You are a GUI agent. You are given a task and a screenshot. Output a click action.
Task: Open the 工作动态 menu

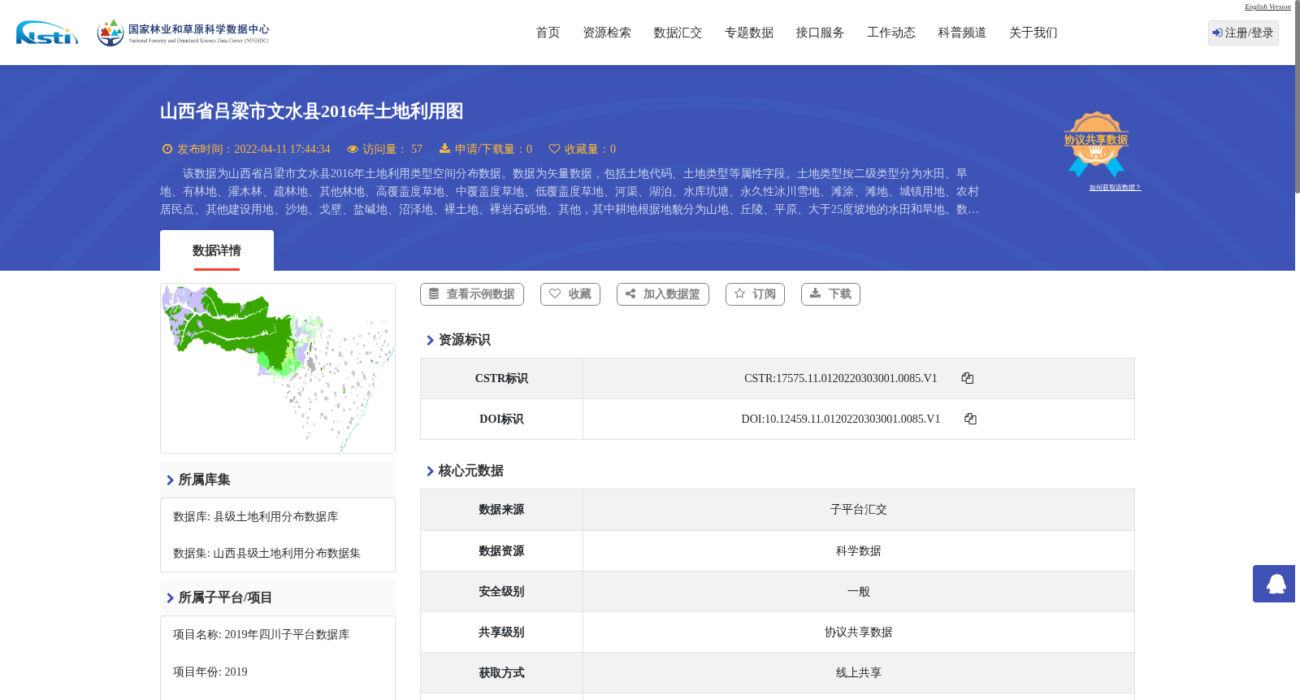point(891,33)
